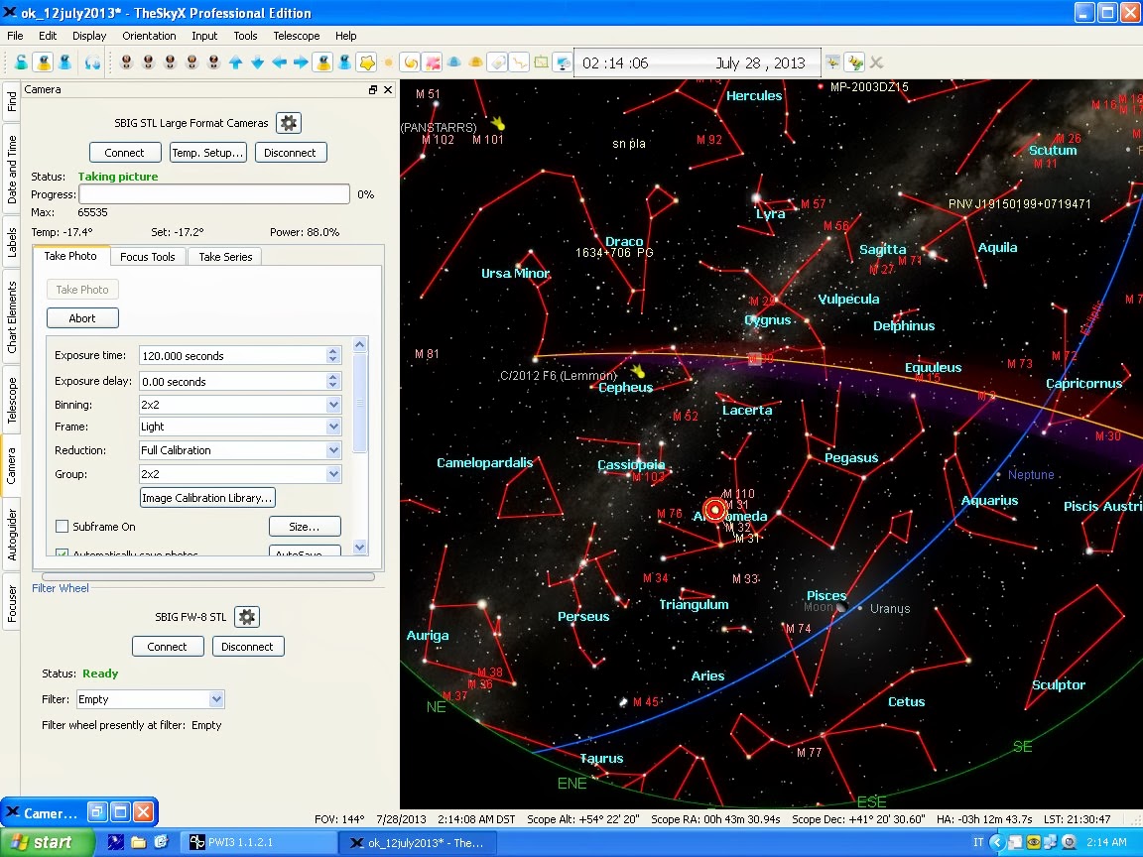Open the Frame type dropdown set to Light

click(x=333, y=427)
